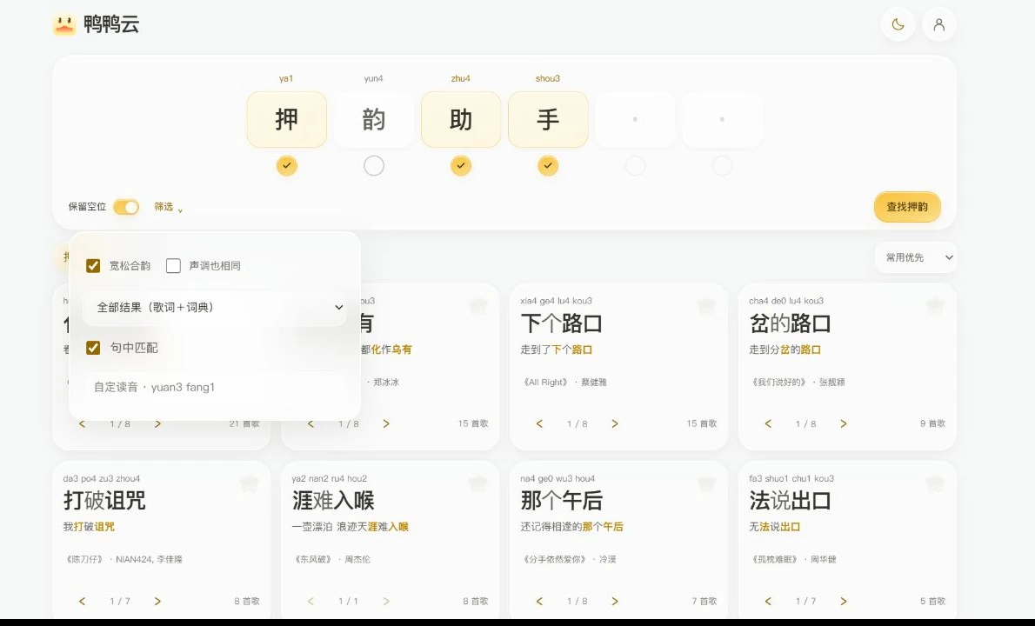Image resolution: width=1035 pixels, height=626 pixels.
Task: Click the 鸭鸭云 duck logo
Action: click(64, 24)
